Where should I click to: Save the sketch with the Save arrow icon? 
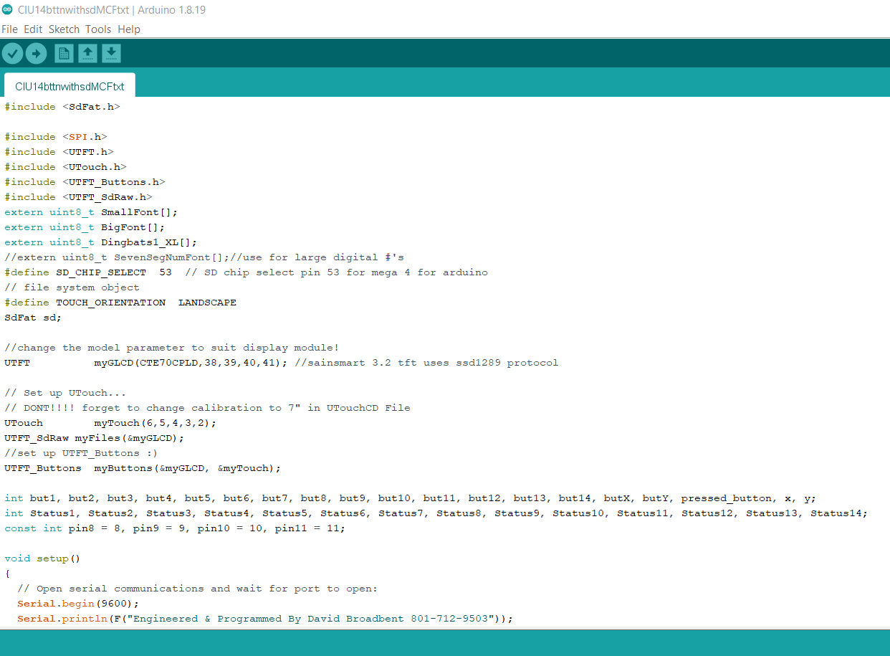click(x=111, y=53)
